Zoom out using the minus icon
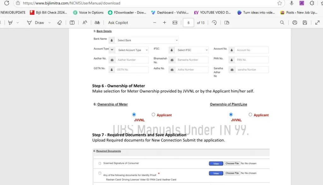The height and width of the screenshot is (185, 323). pyautogui.click(x=155, y=23)
